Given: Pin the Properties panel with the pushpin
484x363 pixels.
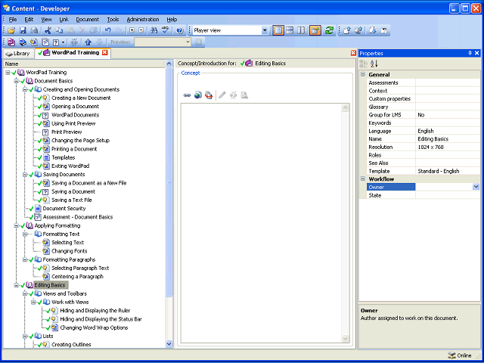Looking at the screenshot, I should pos(470,53).
